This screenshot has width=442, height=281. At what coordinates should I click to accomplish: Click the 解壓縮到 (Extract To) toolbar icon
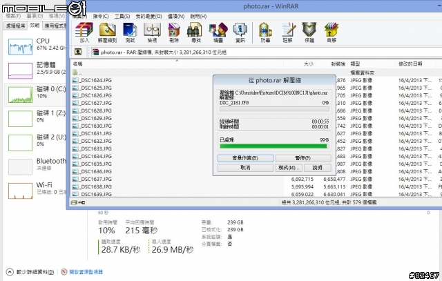(x=107, y=32)
